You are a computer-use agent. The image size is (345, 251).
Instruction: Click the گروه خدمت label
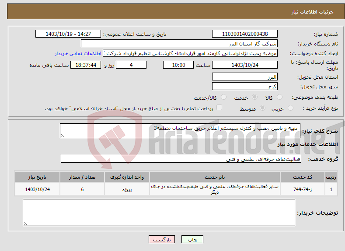click(323, 159)
